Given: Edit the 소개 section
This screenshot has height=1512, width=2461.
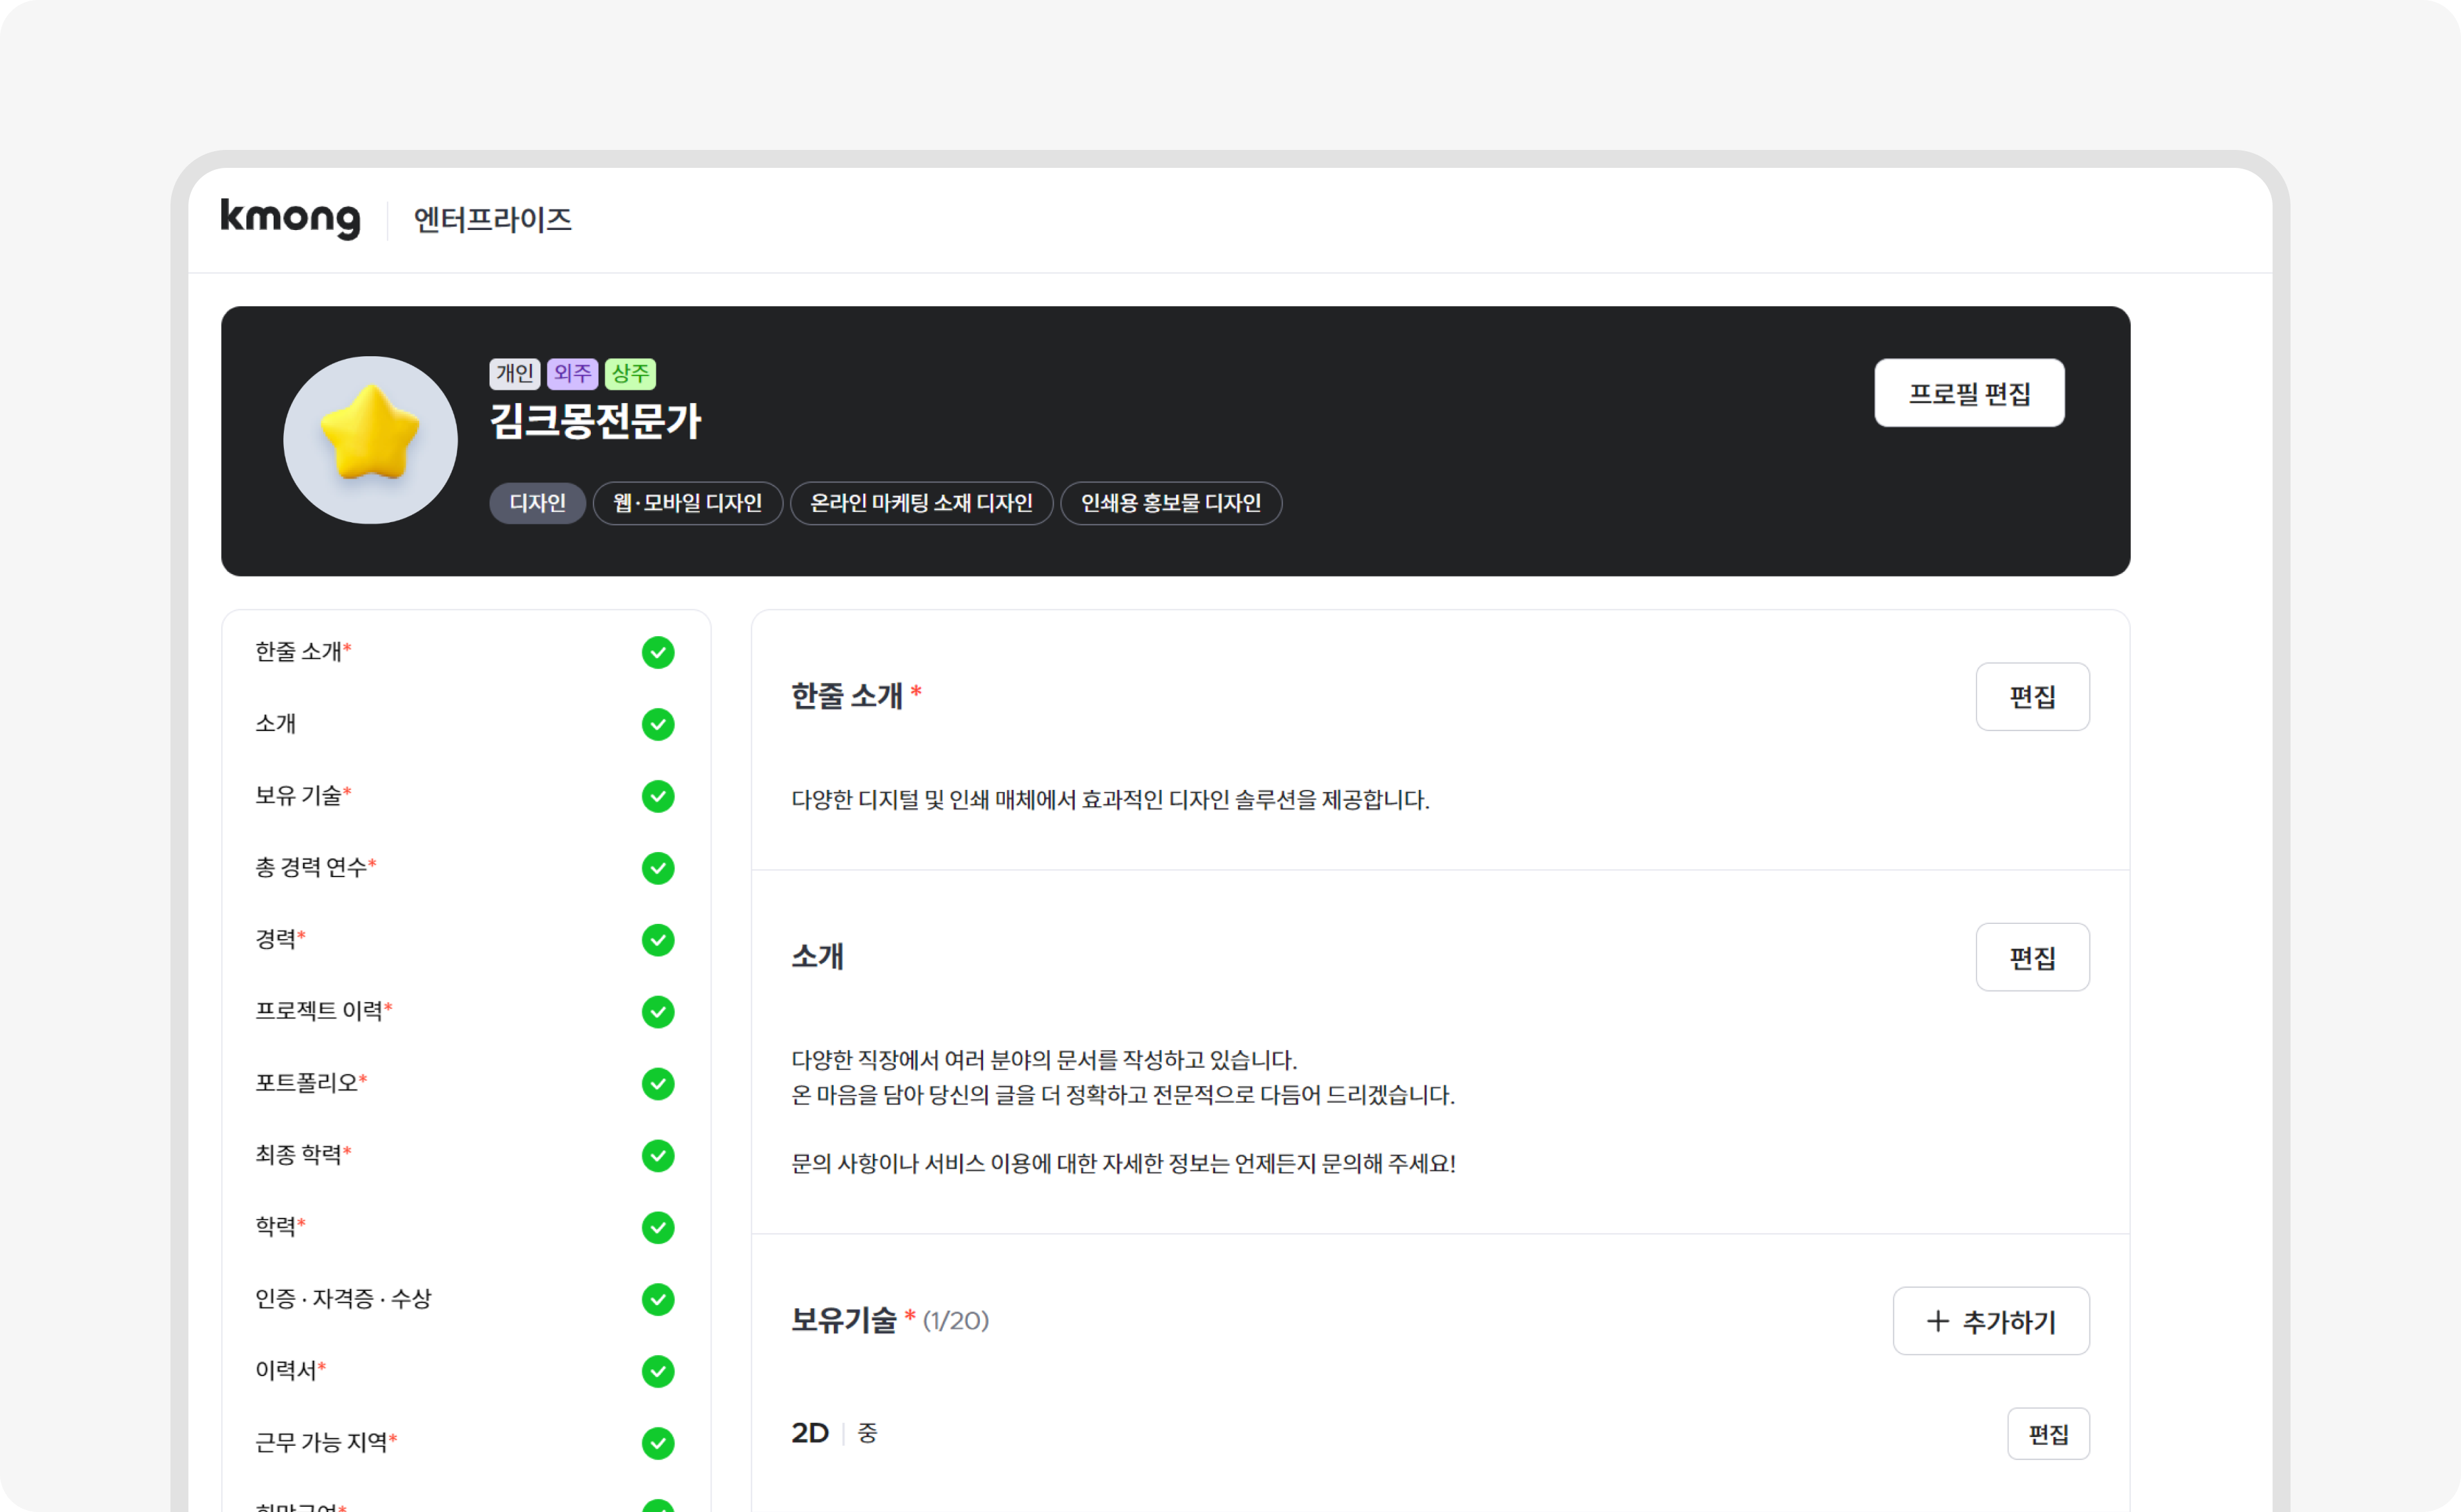Looking at the screenshot, I should click(2032, 958).
